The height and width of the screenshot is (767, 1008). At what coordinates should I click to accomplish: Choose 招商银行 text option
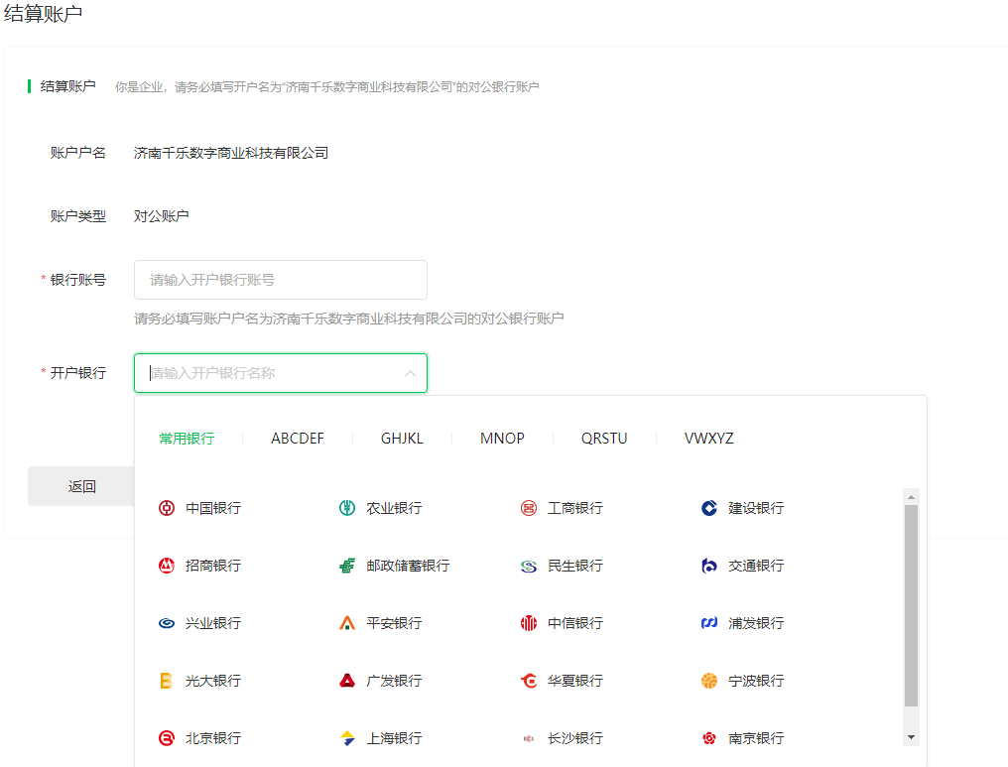point(213,566)
